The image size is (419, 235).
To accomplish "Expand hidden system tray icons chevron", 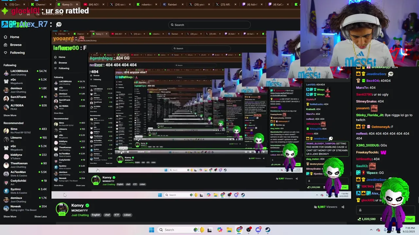I will 372,230.
